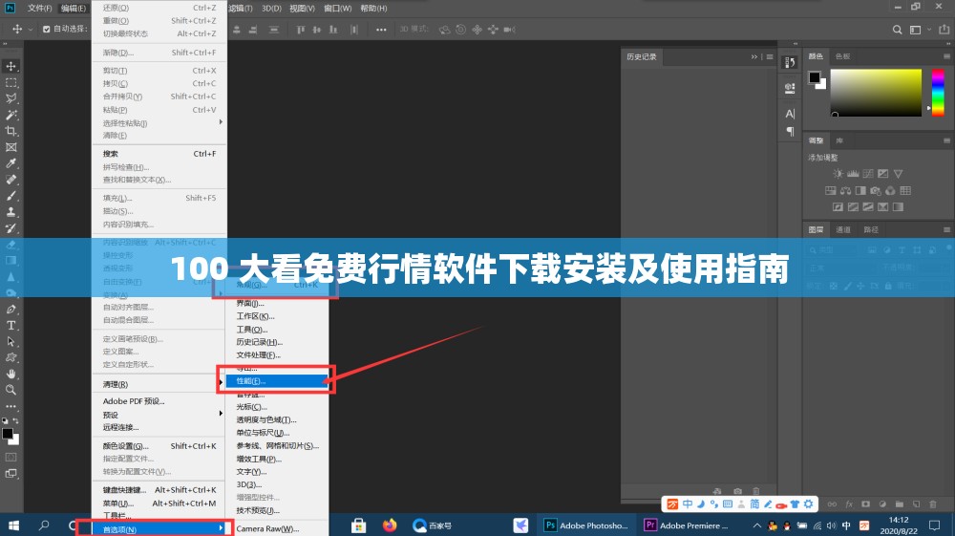955x536 pixels.
Task: Select the Healing Brush tool
Action: (11, 180)
